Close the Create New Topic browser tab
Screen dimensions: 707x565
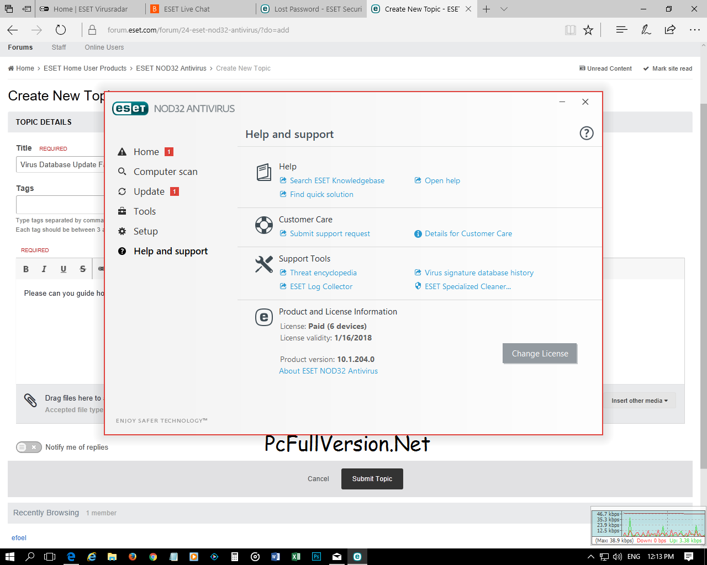[x=468, y=9]
